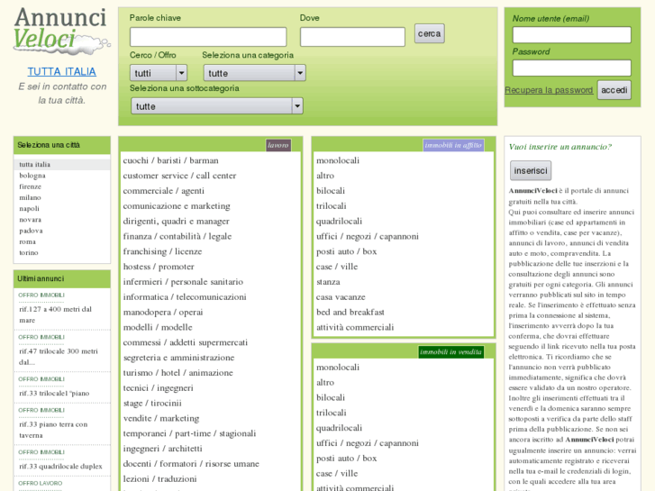Image resolution: width=655 pixels, height=491 pixels.
Task: Open monolocali under immobili in affitto
Action: click(338, 160)
